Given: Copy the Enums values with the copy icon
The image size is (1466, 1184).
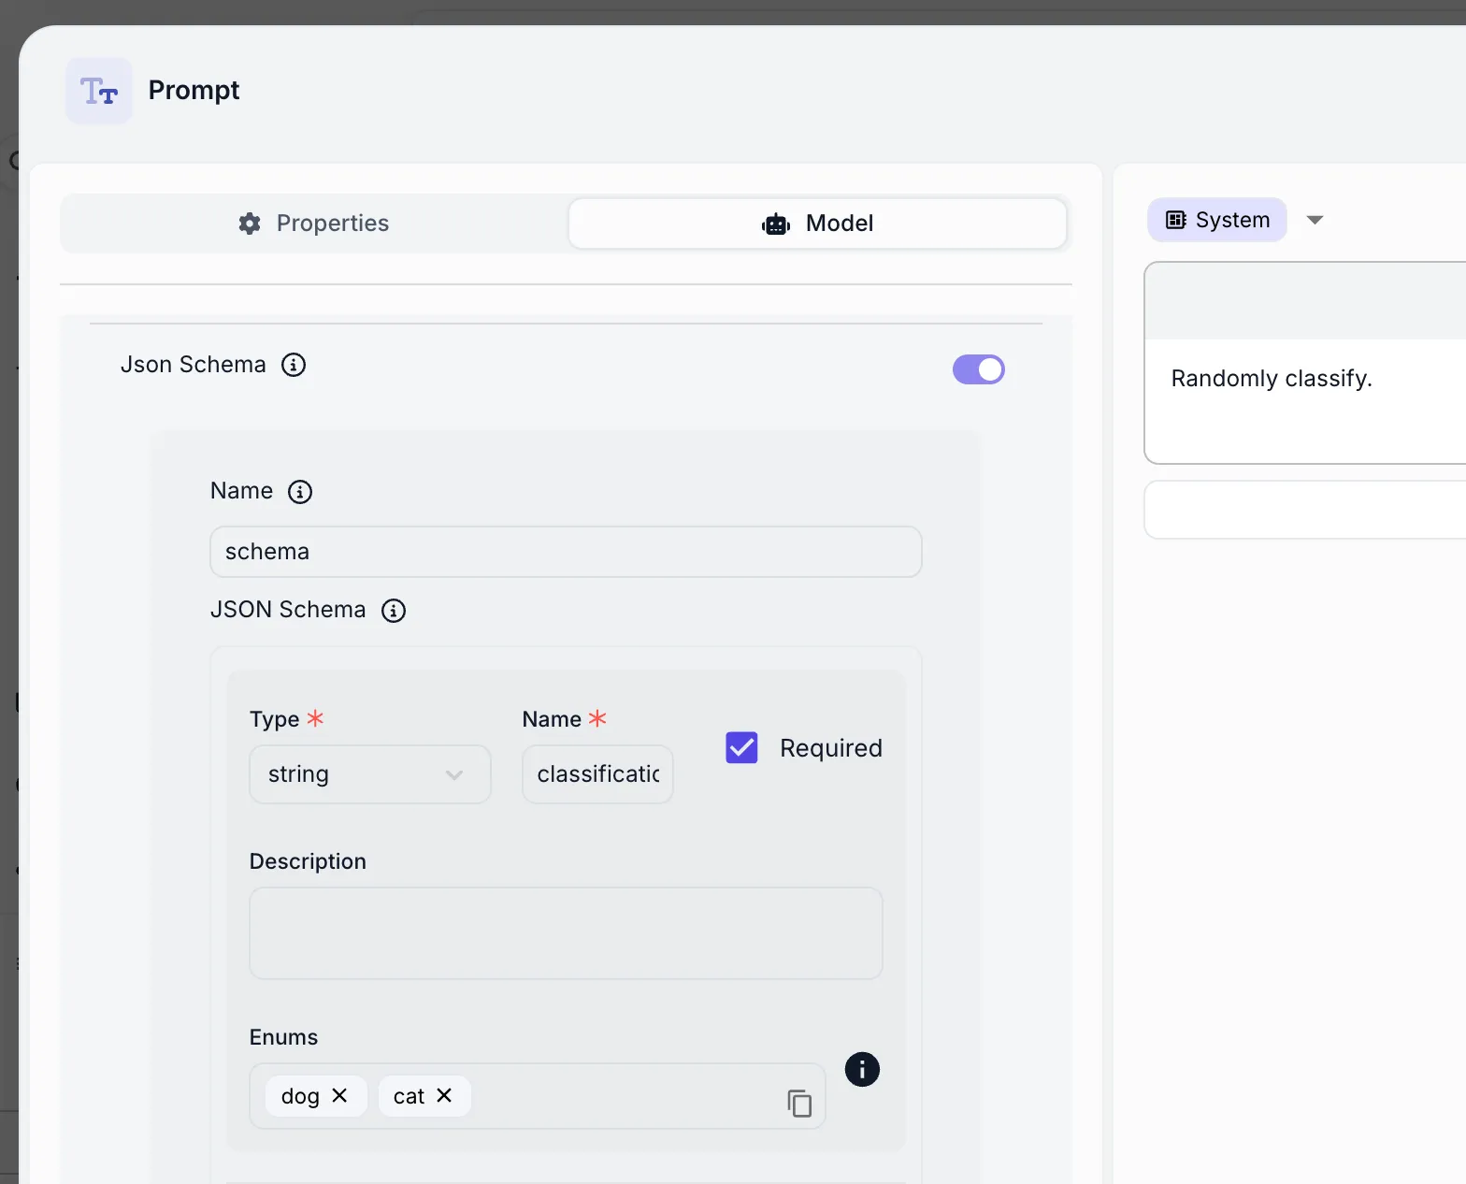Looking at the screenshot, I should tap(799, 1104).
